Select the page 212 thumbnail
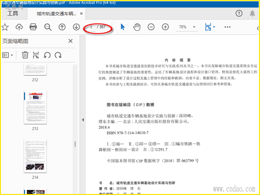 click(x=35, y=70)
